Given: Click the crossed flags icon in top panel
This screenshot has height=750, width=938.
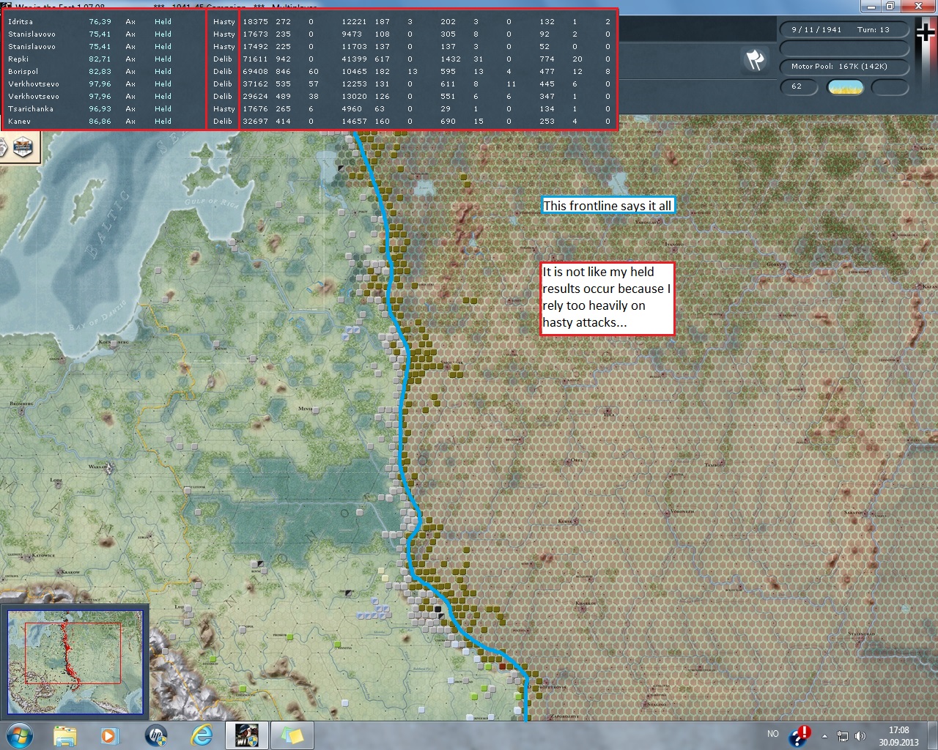Looking at the screenshot, I should coord(755,59).
